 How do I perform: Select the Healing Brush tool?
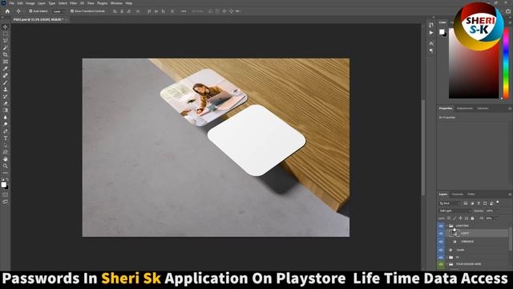(x=6, y=75)
